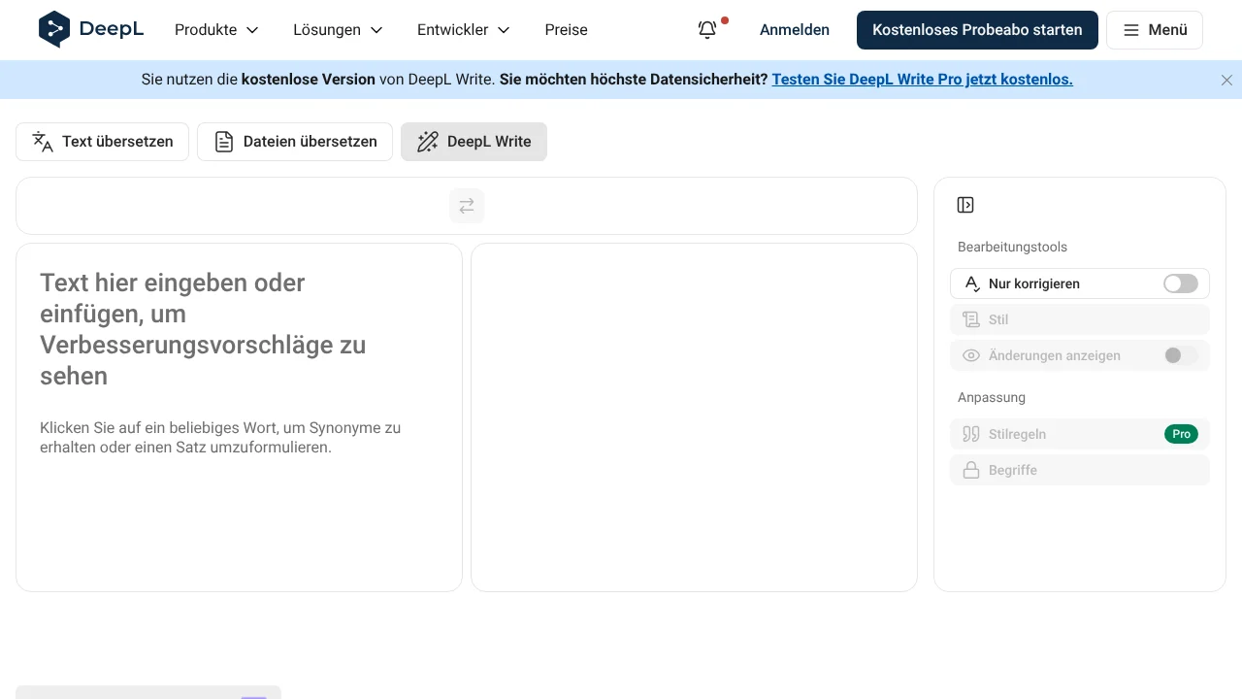The image size is (1242, 699).
Task: Click the Bearbeitungstools heading
Action: [x=1012, y=247]
